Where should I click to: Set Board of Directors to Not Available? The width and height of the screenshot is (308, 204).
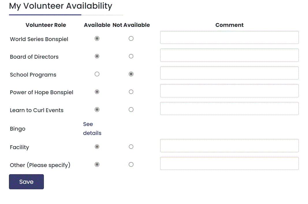pos(131,56)
